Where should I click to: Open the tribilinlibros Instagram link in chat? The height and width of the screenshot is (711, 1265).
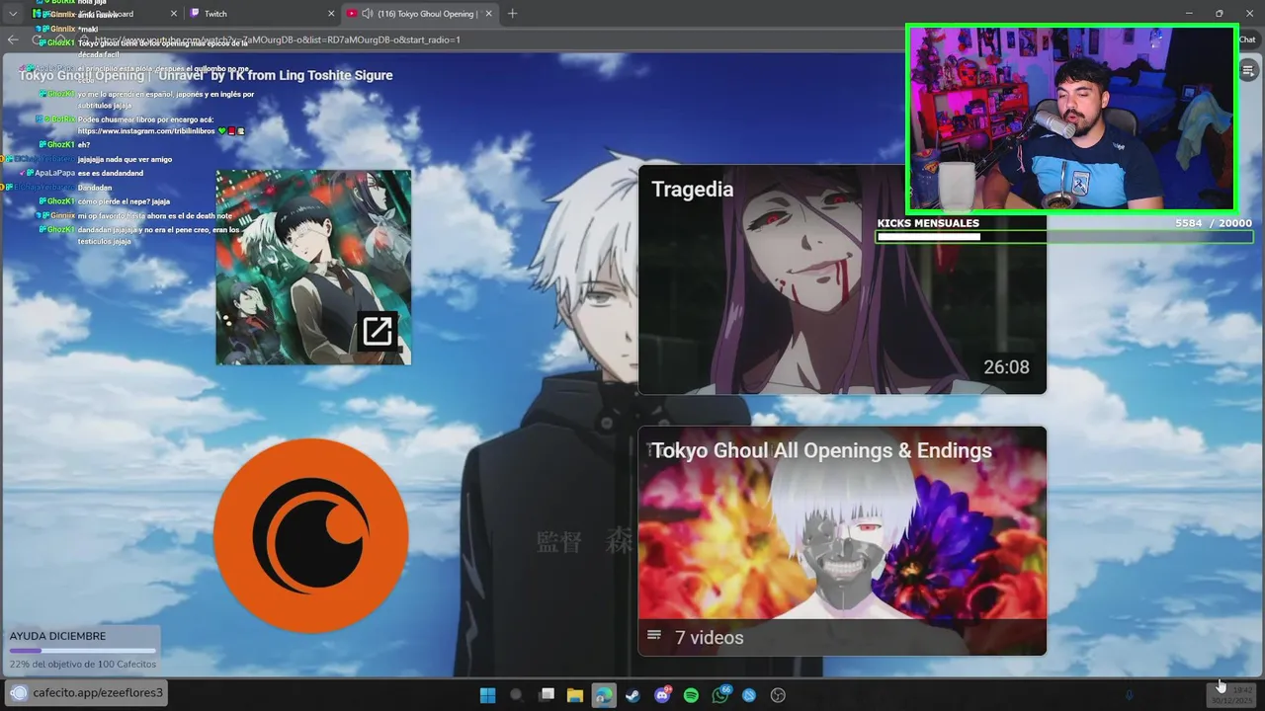coord(146,130)
